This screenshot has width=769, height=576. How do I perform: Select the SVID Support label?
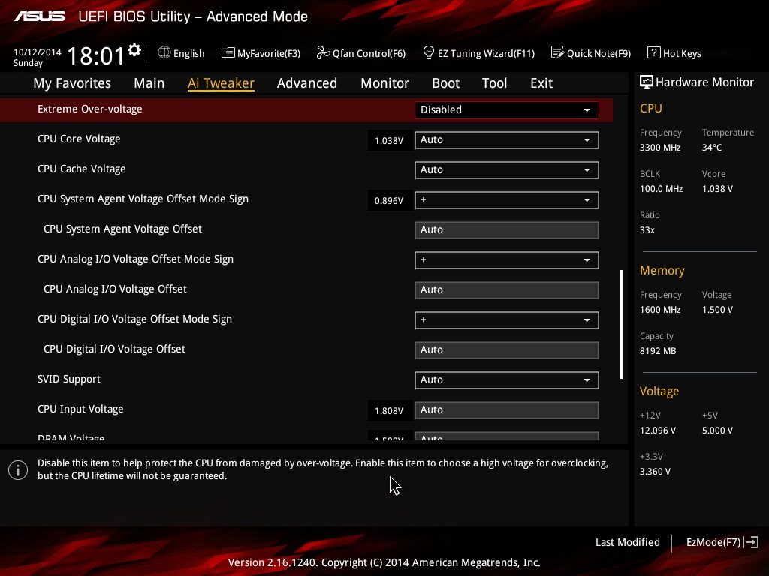click(x=68, y=379)
